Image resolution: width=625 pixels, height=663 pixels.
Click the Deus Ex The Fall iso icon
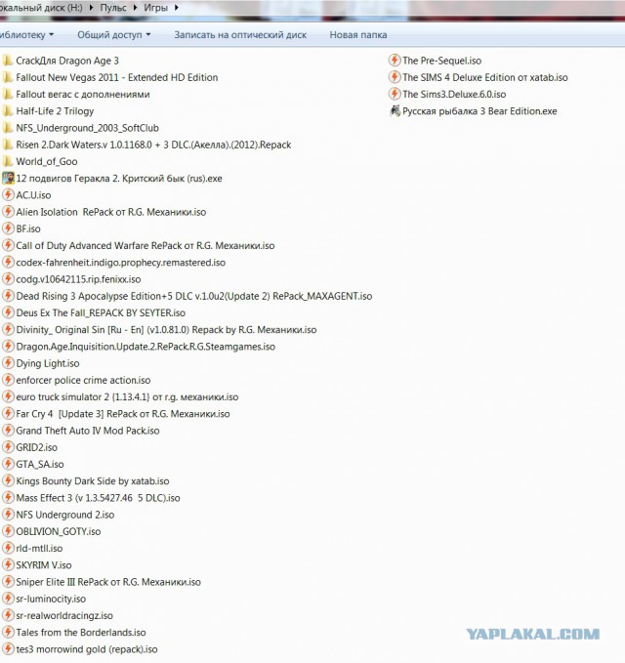[x=8, y=312]
